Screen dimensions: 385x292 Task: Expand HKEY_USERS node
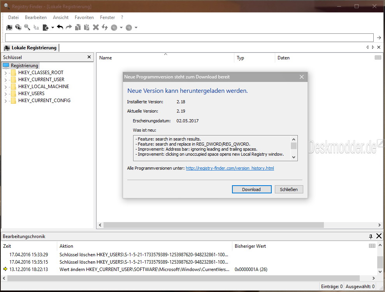click(x=6, y=94)
